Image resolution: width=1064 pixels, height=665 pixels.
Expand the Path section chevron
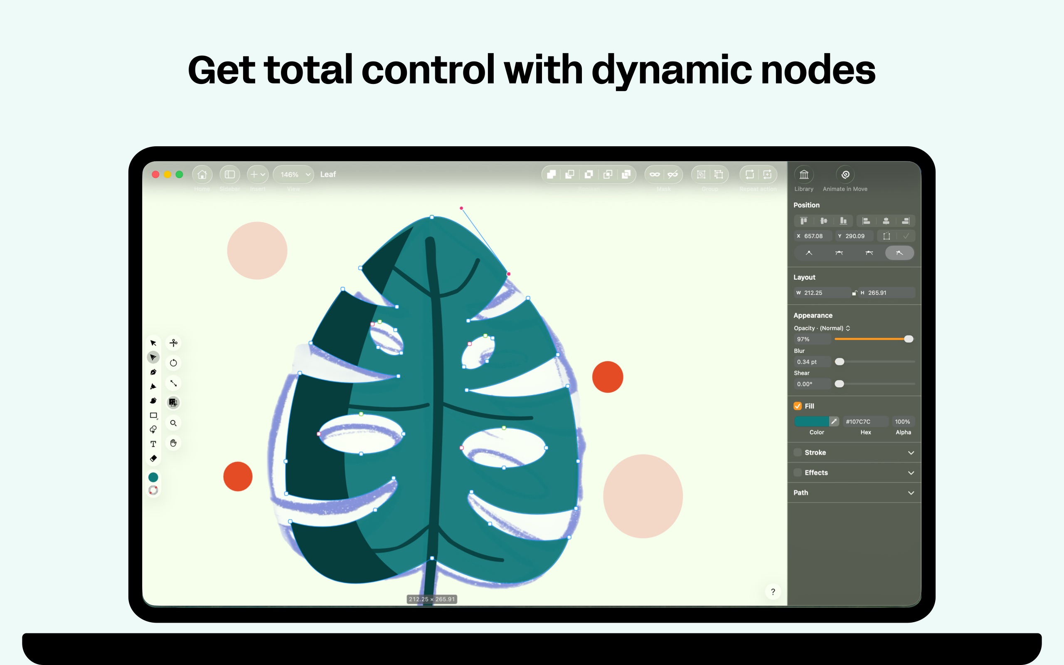911,493
